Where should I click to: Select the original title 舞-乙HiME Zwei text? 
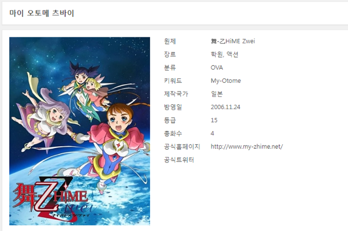[x=233, y=41]
